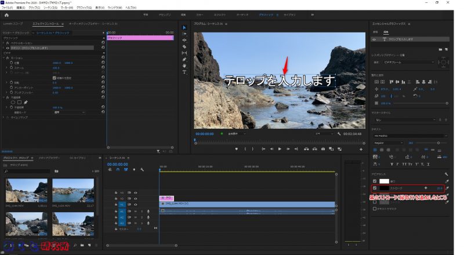
Task: Toggle the timeline Snap magnet icon
Action: click(x=118, y=169)
